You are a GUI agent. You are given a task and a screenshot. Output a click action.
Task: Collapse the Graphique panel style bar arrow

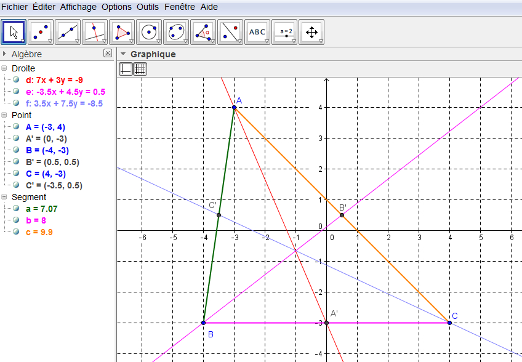coord(122,54)
